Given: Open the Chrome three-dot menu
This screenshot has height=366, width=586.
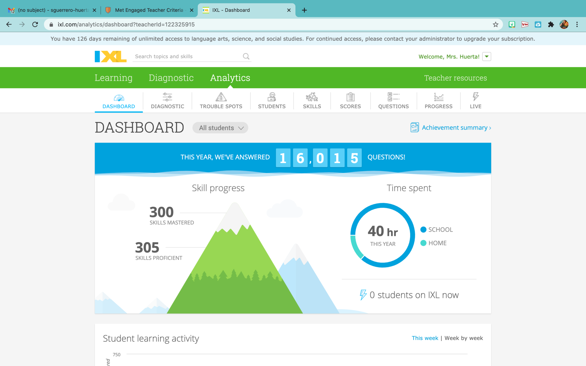Looking at the screenshot, I should tap(577, 25).
